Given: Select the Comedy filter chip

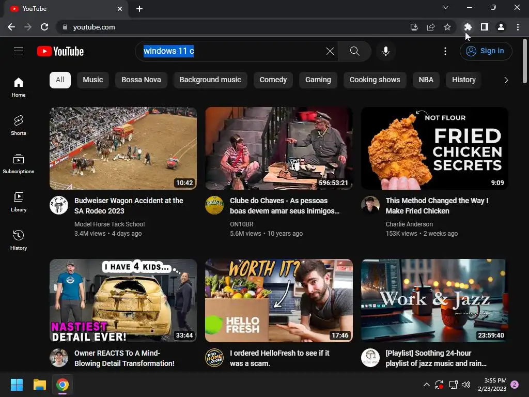Looking at the screenshot, I should click(273, 80).
